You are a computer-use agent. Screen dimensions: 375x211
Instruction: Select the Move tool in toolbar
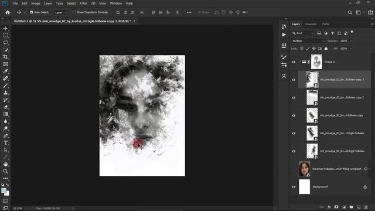[x=5, y=29]
